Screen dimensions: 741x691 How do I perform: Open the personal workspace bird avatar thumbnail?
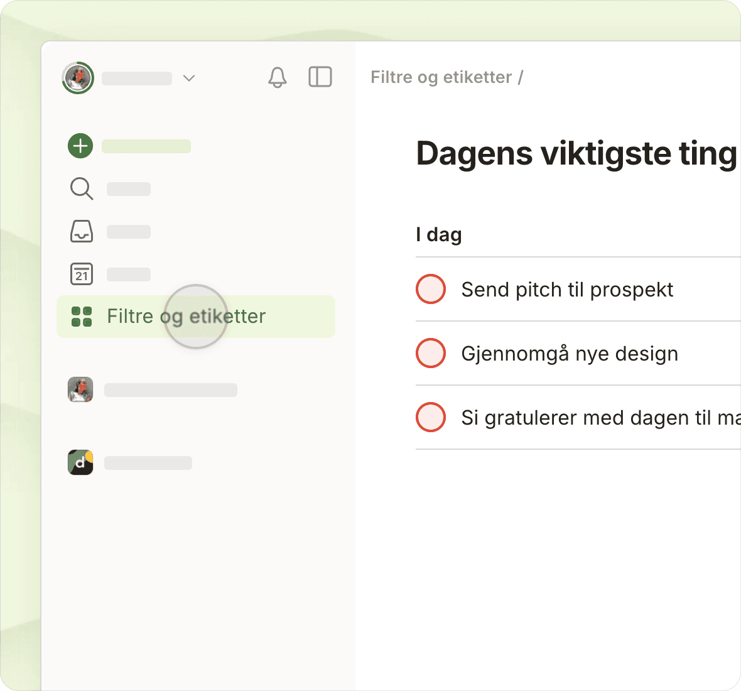pyautogui.click(x=80, y=389)
